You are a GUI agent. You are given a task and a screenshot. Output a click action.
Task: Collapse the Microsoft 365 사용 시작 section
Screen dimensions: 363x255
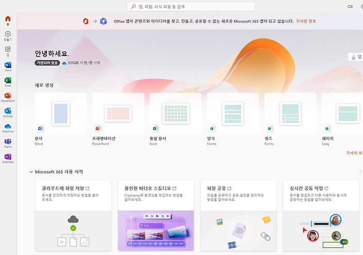(x=31, y=172)
